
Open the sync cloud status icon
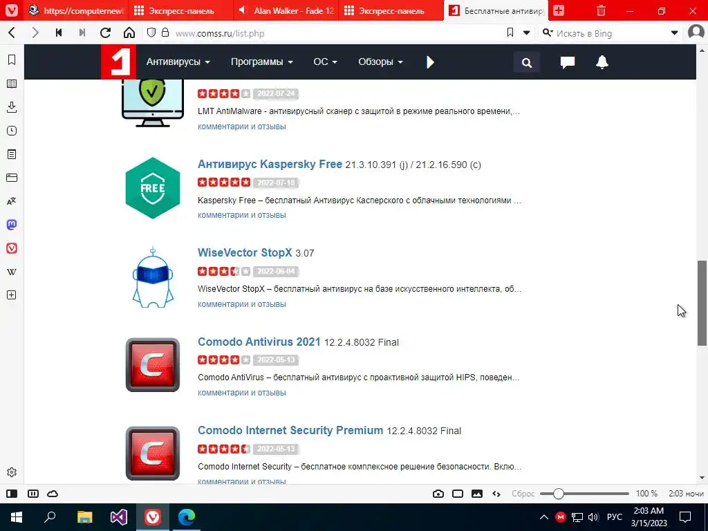coord(53,494)
